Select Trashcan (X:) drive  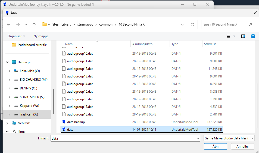(x=29, y=114)
